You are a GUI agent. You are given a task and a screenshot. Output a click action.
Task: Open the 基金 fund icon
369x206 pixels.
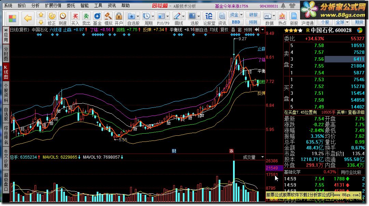pos(97,16)
